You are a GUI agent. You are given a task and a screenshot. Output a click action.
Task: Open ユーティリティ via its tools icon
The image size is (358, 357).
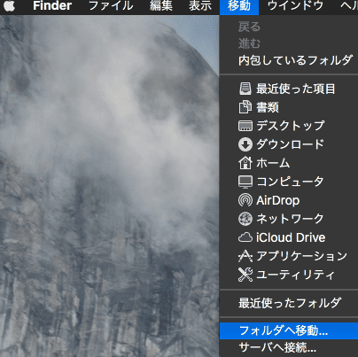click(245, 275)
